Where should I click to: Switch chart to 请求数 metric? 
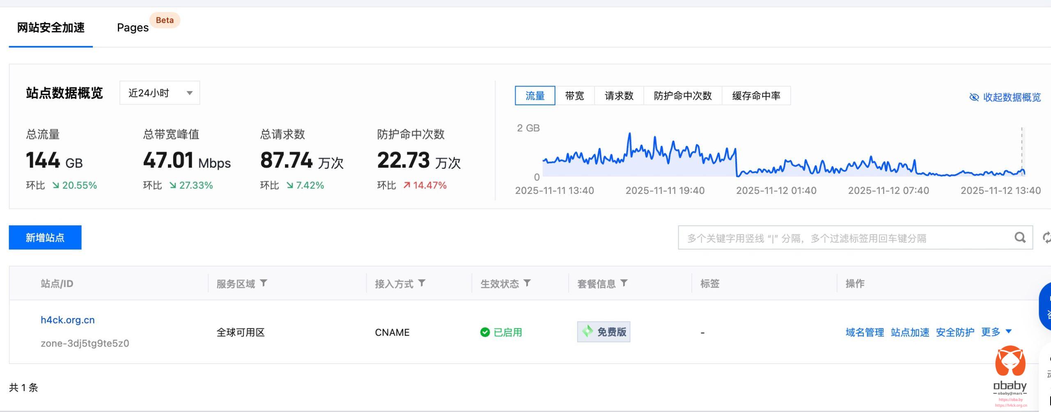pos(619,96)
